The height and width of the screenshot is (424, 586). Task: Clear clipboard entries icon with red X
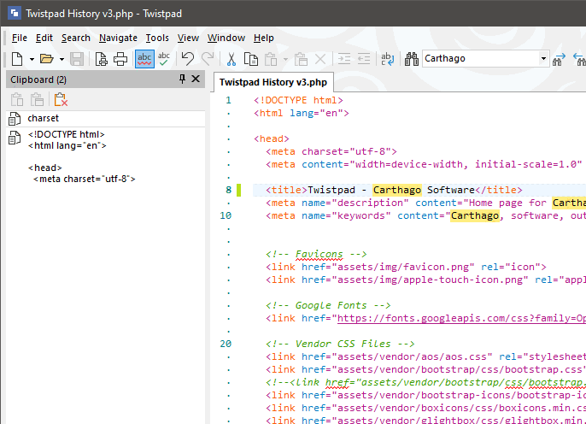(61, 99)
